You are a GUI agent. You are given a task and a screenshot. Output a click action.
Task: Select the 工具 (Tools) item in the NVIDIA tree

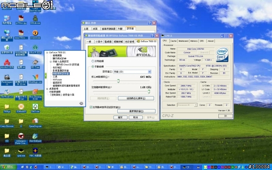coord(55,76)
